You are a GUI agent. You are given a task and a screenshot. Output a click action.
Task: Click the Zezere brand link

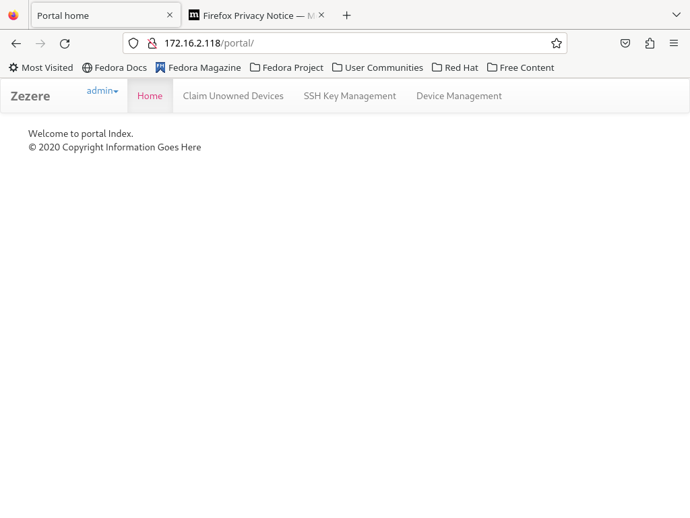pyautogui.click(x=30, y=96)
